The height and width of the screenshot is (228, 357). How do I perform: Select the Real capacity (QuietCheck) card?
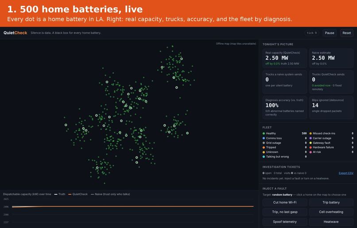click(x=285, y=58)
